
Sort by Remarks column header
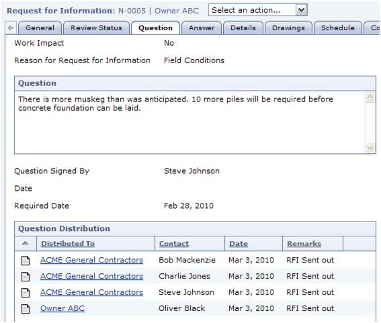(x=304, y=244)
